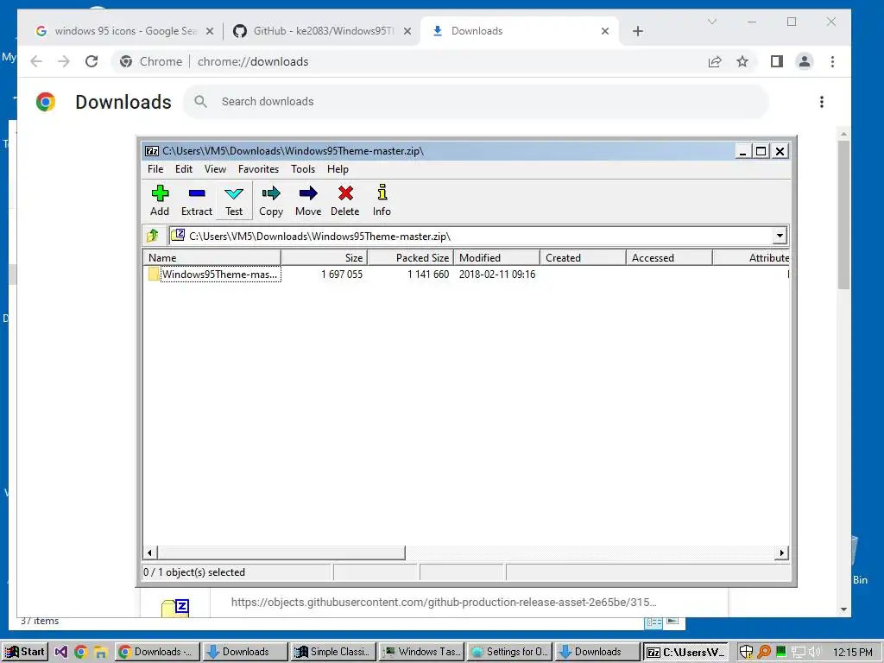Click the Chrome page vertical scrollbar
Image resolution: width=884 pixels, height=663 pixels.
843,214
